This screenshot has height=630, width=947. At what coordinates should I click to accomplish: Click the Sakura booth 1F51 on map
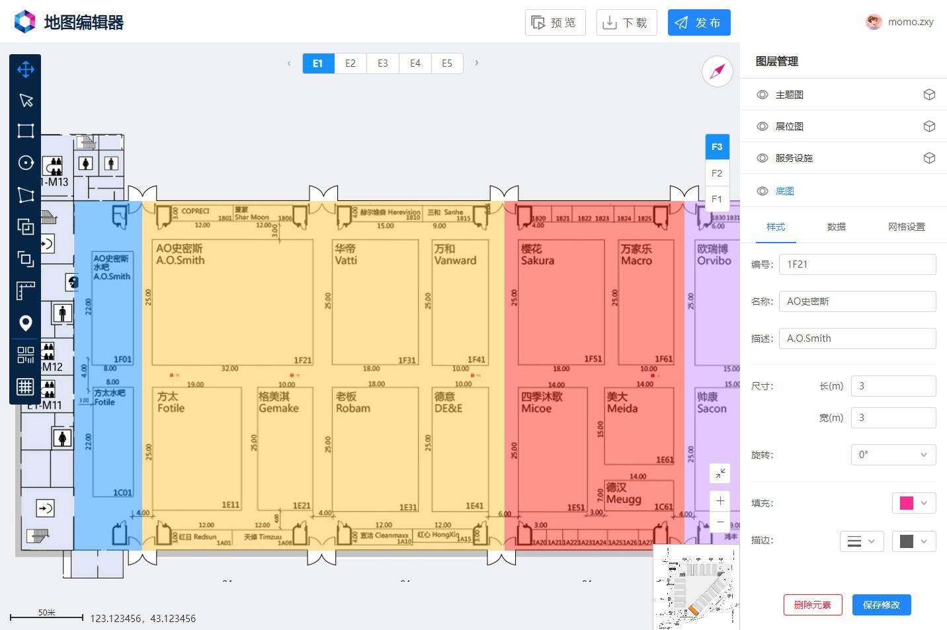pos(561,302)
